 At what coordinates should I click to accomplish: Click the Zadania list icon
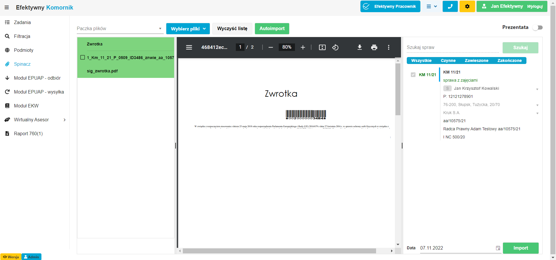coord(7,22)
